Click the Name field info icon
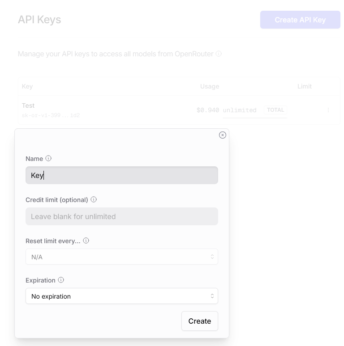Image resolution: width=344 pixels, height=346 pixels. [48, 158]
